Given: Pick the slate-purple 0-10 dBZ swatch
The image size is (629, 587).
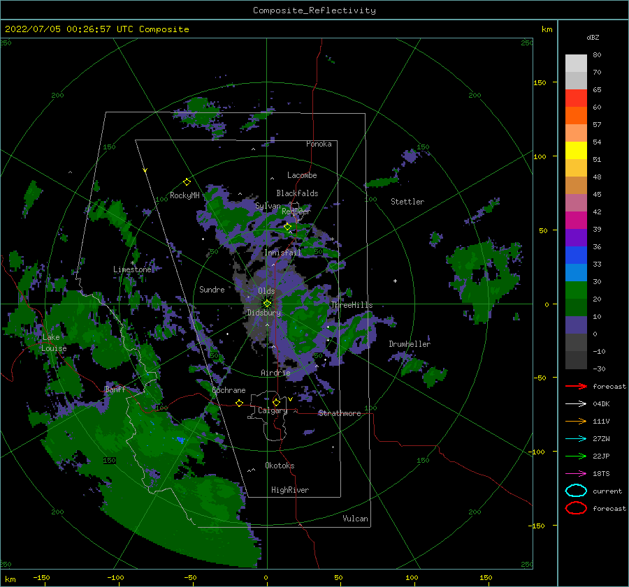Looking at the screenshot, I should tap(576, 325).
